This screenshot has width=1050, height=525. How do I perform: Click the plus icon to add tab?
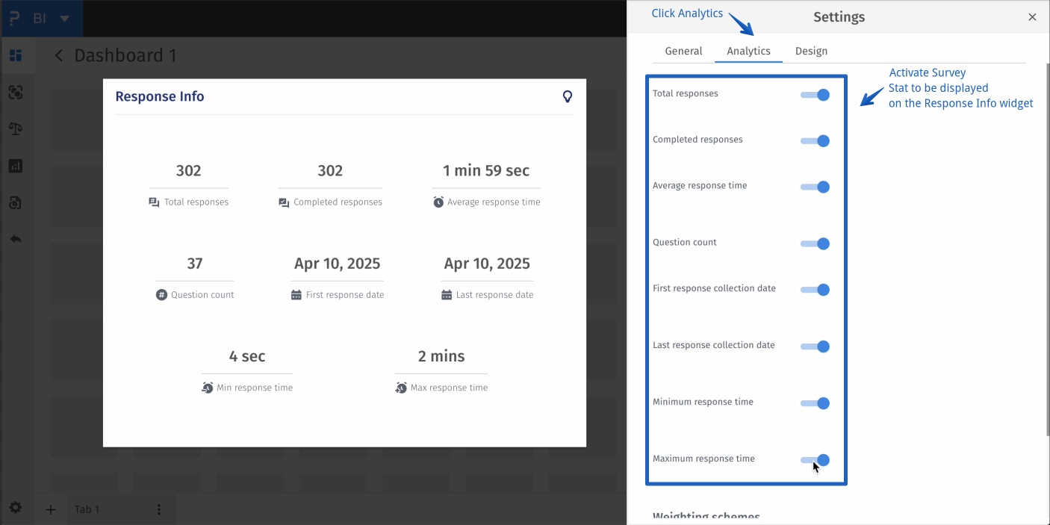click(x=51, y=510)
